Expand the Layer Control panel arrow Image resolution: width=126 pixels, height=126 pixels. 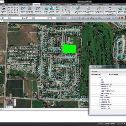click(x=18, y=15)
